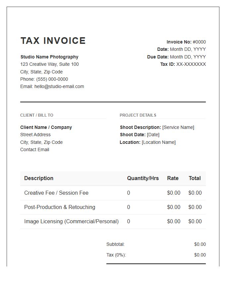
Task: Select the Studio Name Photography text
Action: (49, 57)
